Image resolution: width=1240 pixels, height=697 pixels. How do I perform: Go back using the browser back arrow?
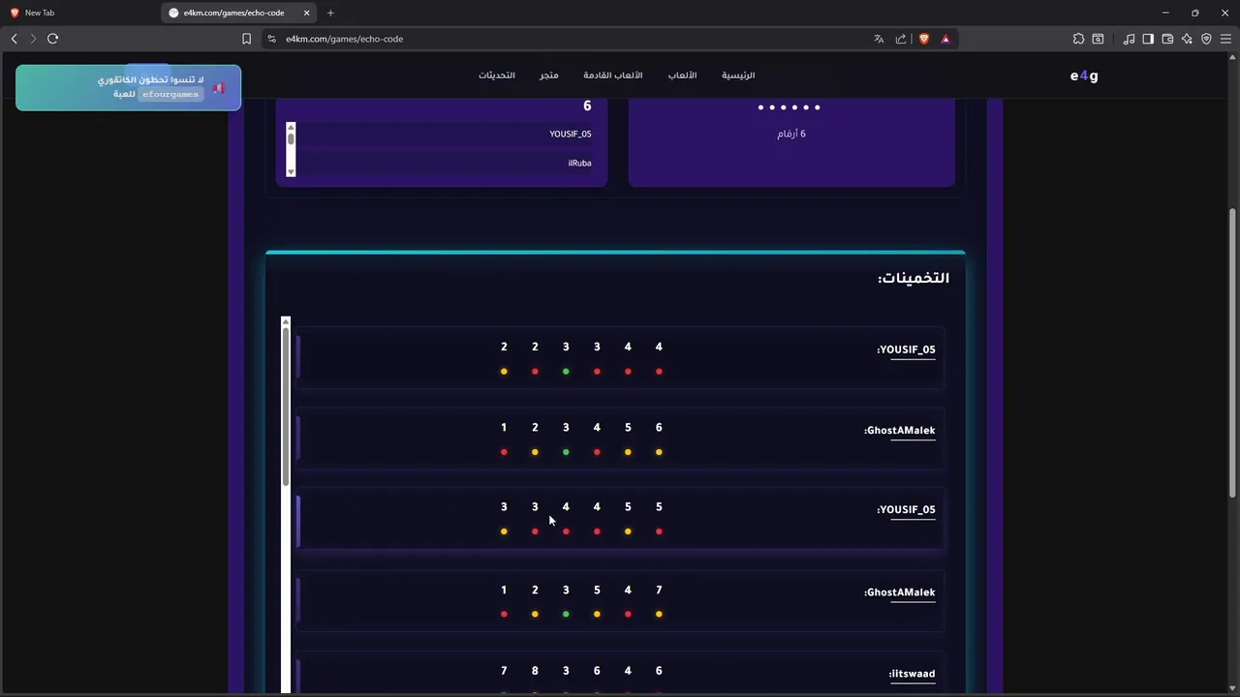[15, 39]
